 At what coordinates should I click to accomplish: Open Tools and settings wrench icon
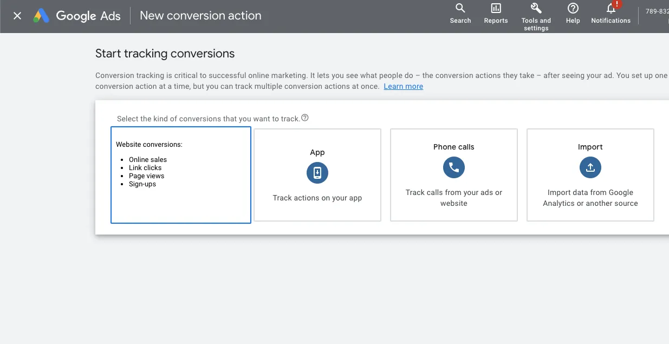pos(536,10)
